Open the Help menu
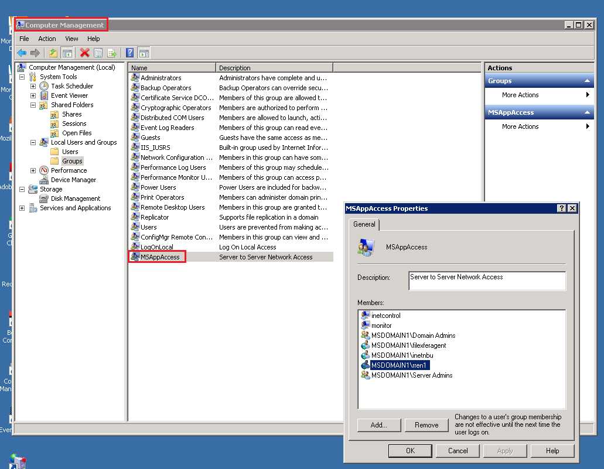The height and width of the screenshot is (469, 604). pos(94,39)
